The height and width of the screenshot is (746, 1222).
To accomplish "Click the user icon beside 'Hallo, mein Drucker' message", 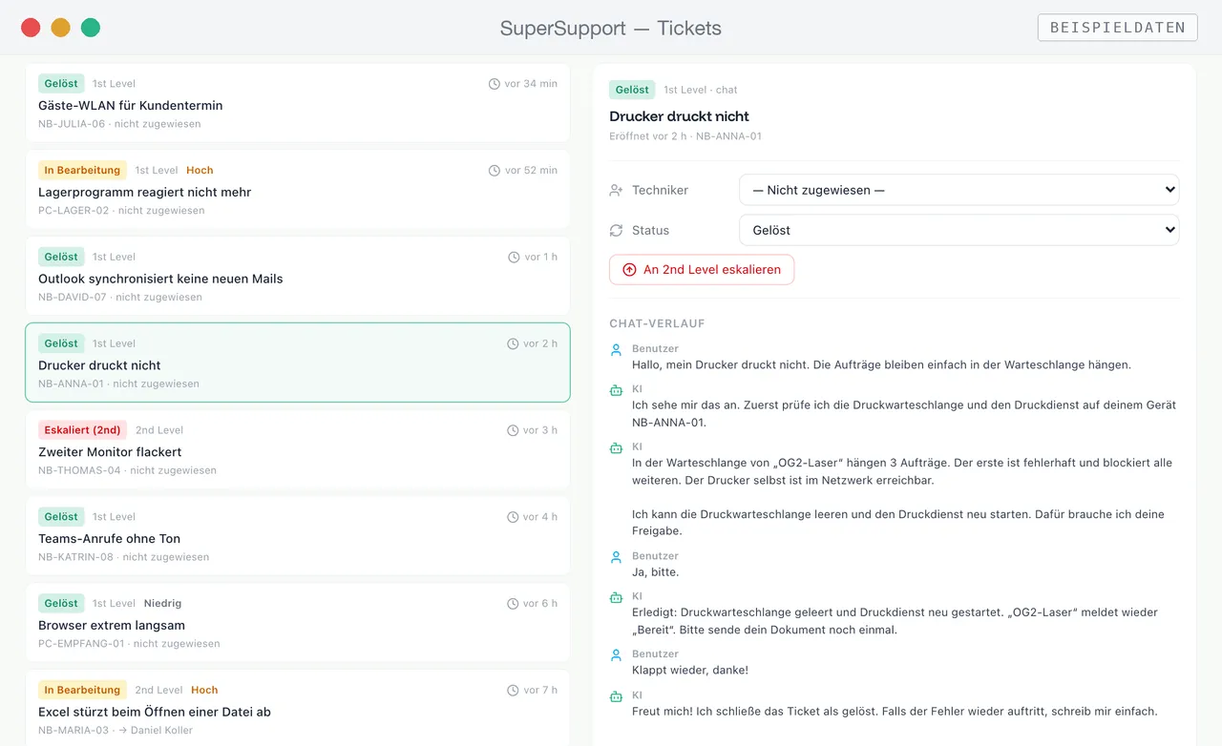I will coord(617,350).
